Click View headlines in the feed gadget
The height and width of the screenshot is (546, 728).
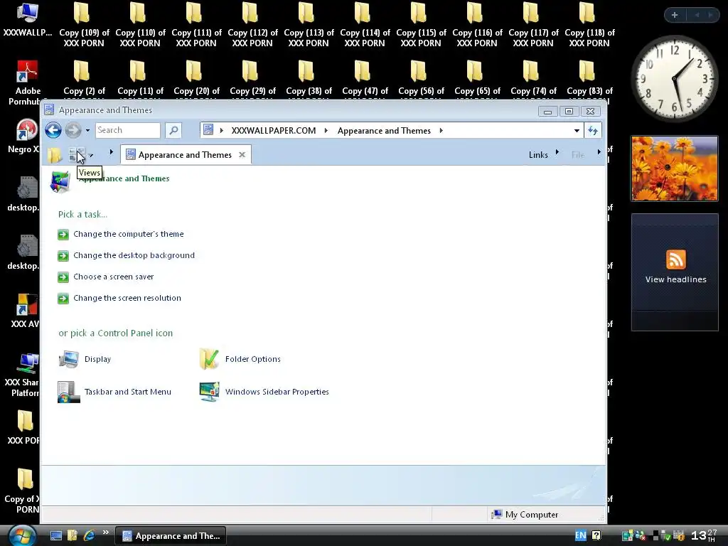[x=675, y=279]
